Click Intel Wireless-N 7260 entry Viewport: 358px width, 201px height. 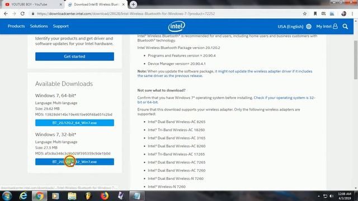(167, 186)
